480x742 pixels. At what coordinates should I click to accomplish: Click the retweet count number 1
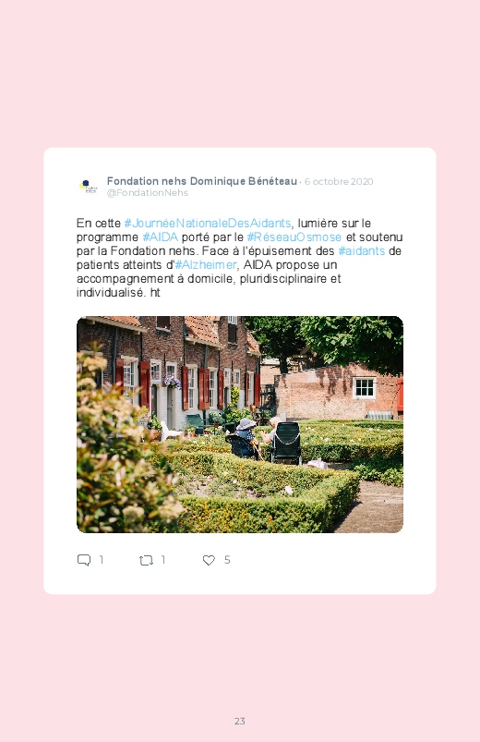point(163,560)
